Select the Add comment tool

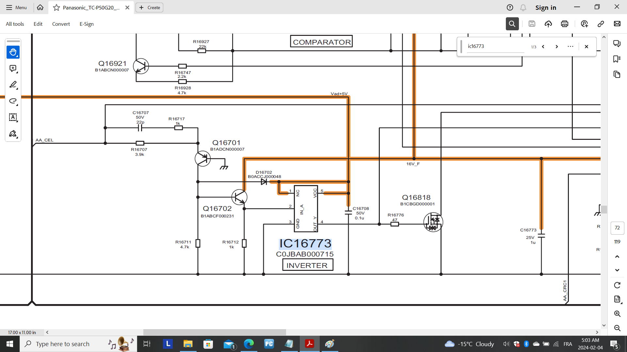(13, 68)
